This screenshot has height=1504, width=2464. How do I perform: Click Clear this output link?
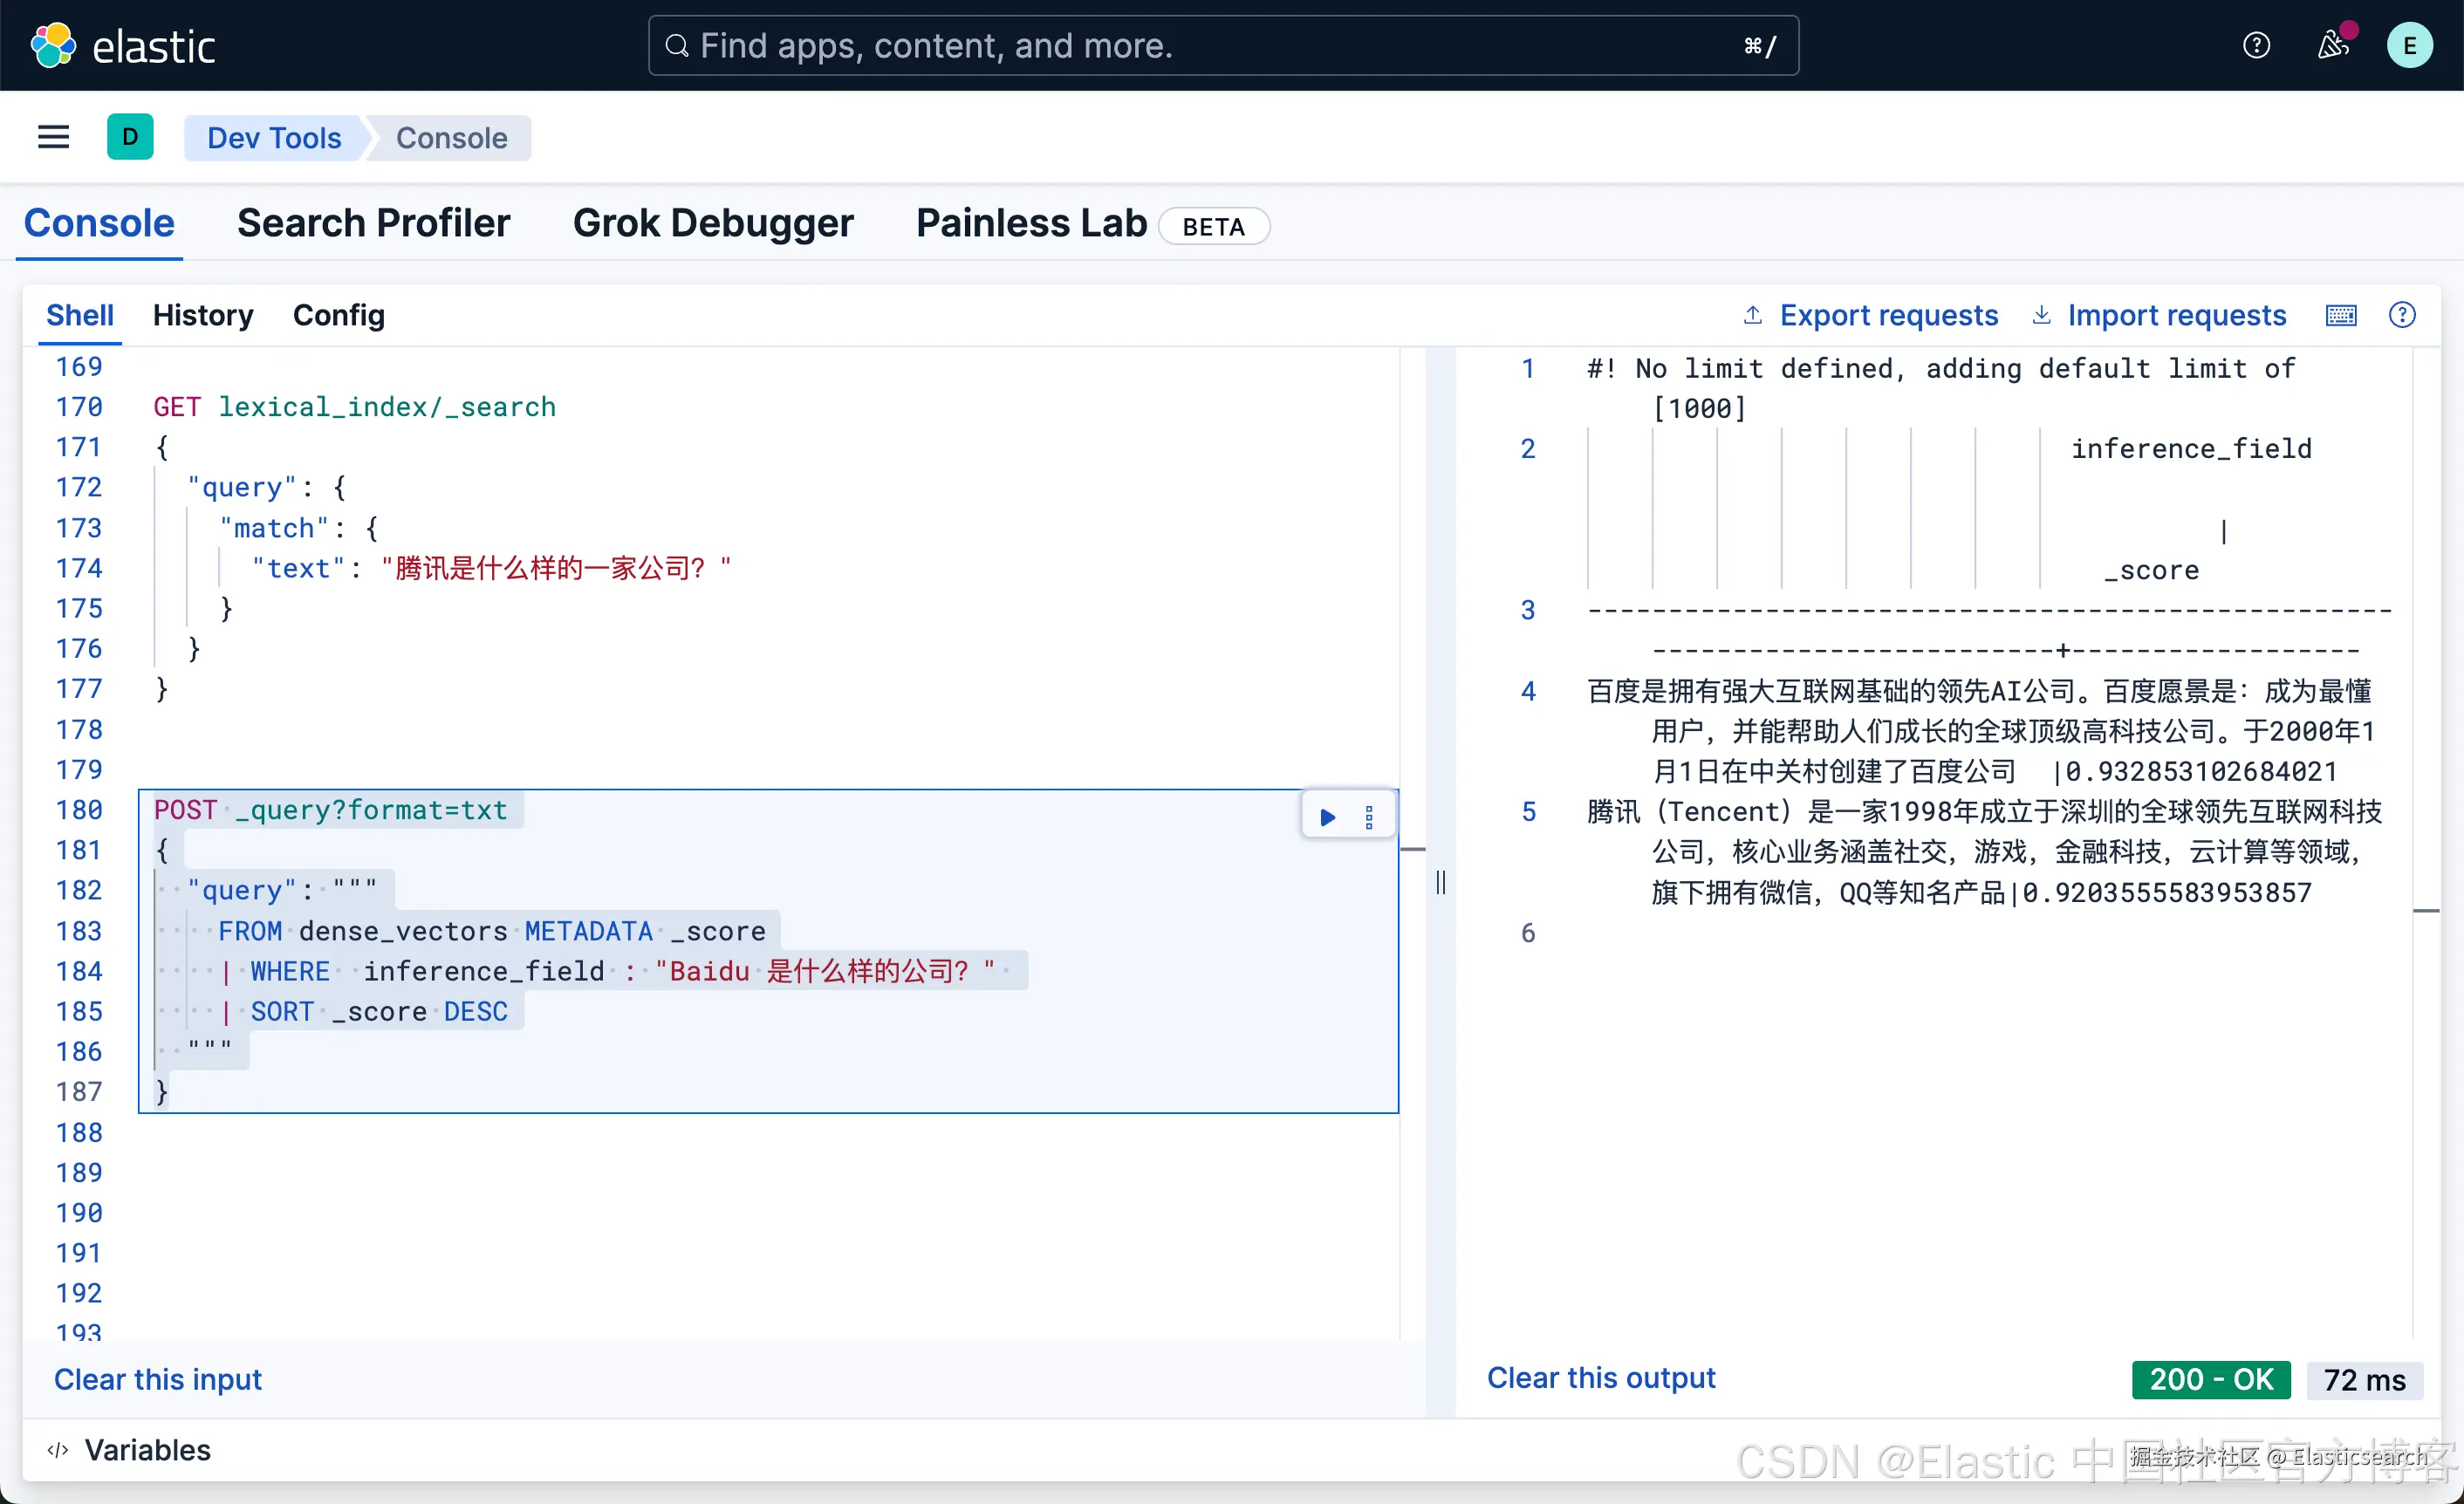coord(1601,1378)
